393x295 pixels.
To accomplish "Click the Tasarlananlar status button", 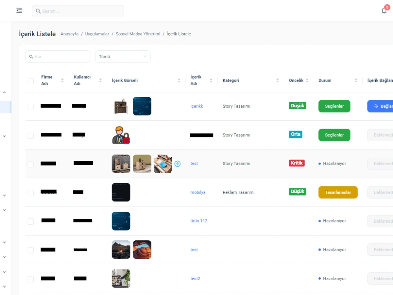I will pos(338,192).
